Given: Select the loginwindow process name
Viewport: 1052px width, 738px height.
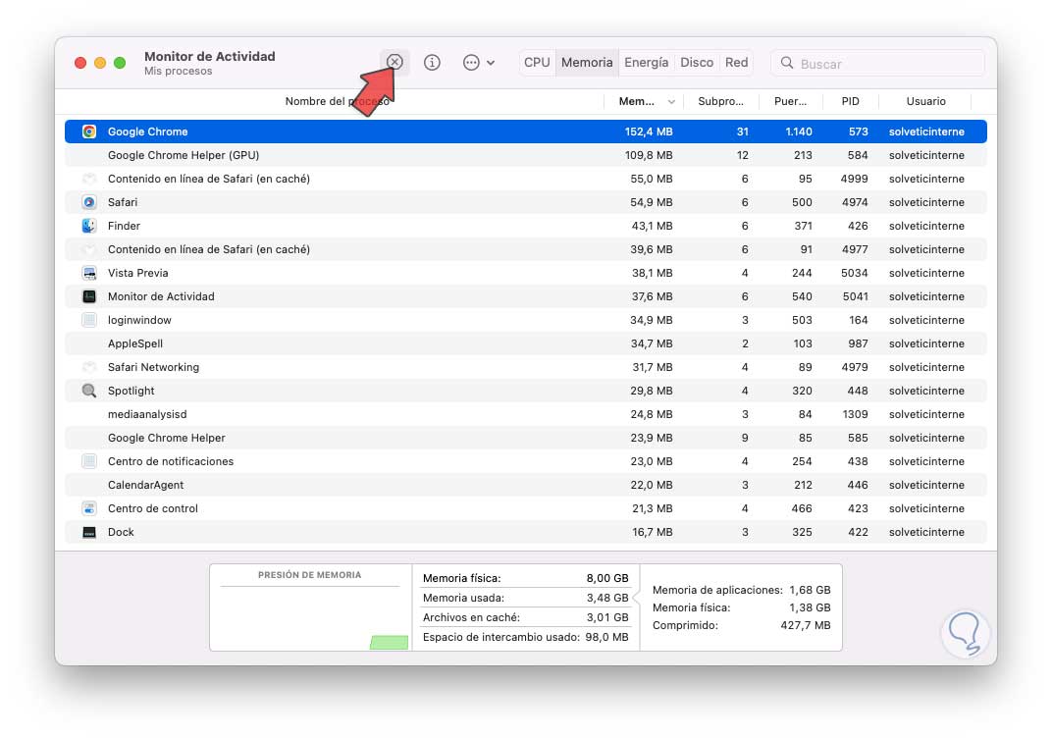Looking at the screenshot, I should pos(139,320).
